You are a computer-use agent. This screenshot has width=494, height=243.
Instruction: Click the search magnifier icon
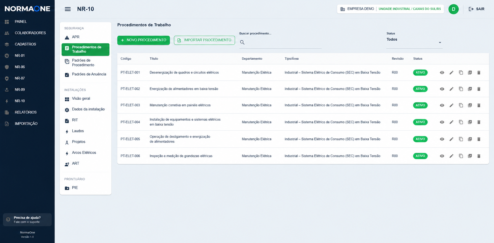coord(242,42)
